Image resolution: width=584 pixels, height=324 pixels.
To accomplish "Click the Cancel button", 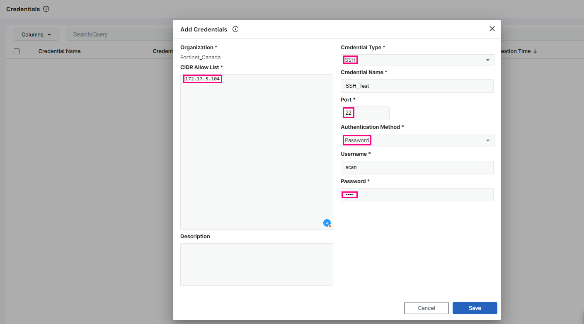I will click(426, 308).
